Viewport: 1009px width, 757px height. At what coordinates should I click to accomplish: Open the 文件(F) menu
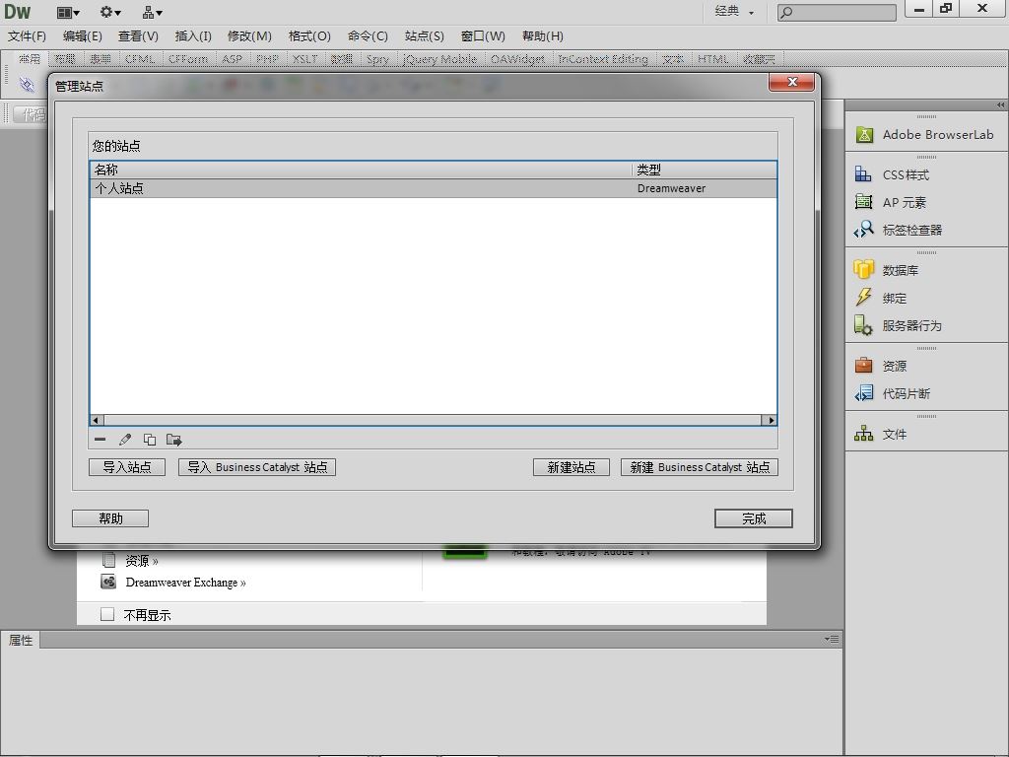pos(27,36)
